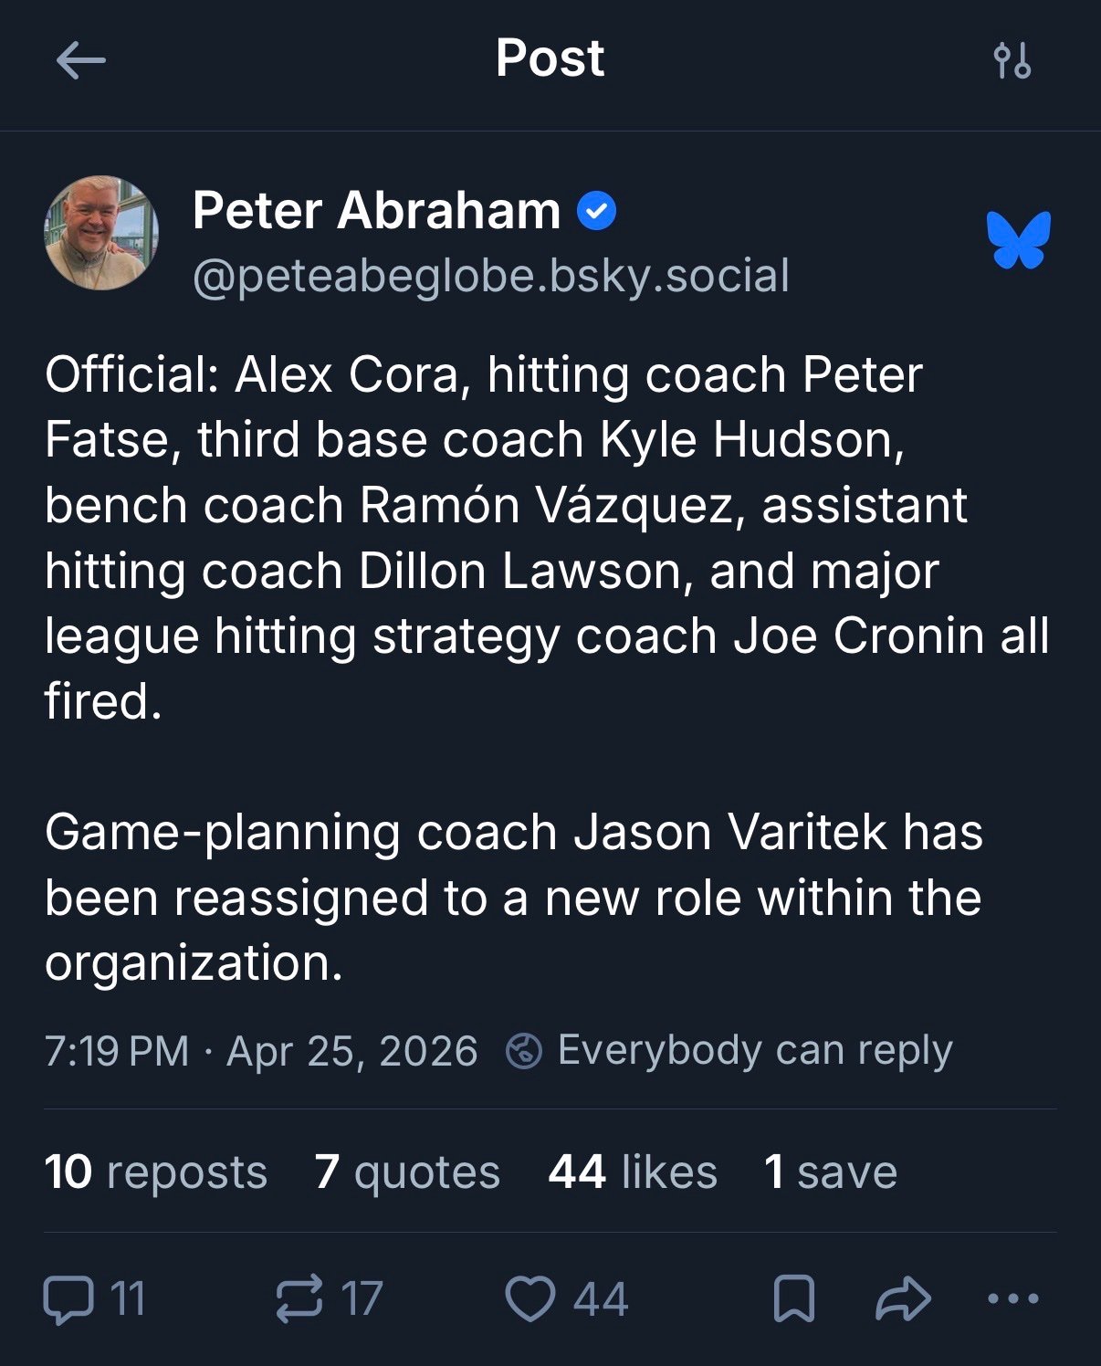
Task: Open the Peter Abraham display name
Action: click(376, 211)
